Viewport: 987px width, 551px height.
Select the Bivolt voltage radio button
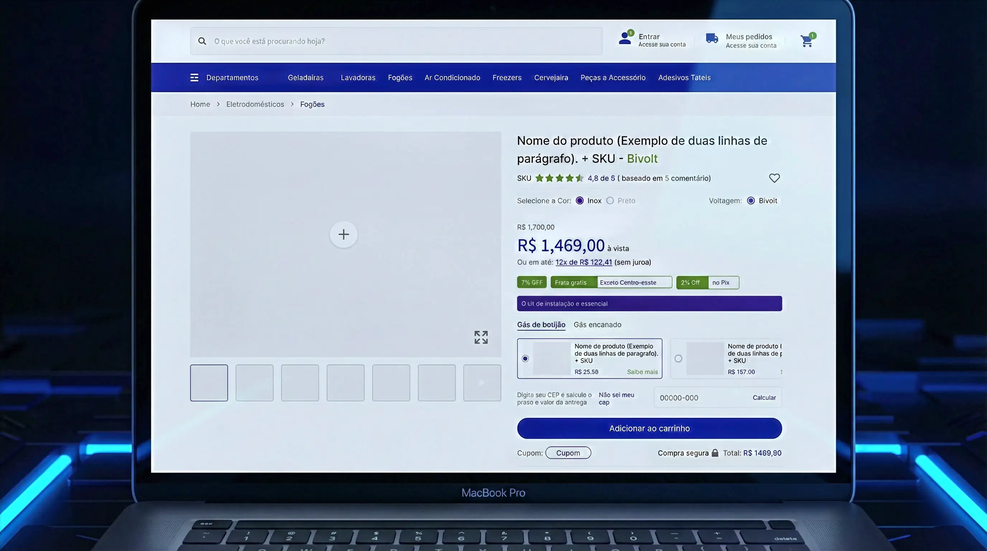coord(751,201)
